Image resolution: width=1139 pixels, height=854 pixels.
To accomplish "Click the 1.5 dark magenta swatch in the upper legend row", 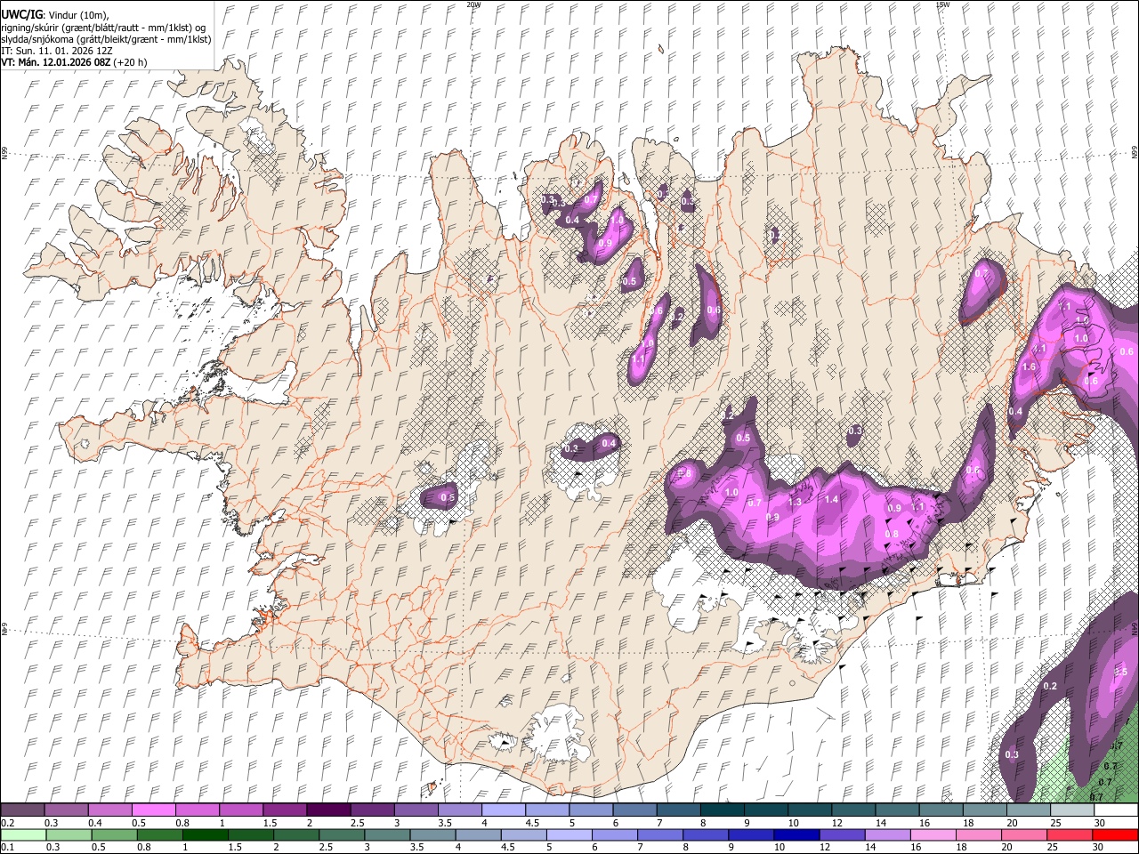I will (x=284, y=810).
